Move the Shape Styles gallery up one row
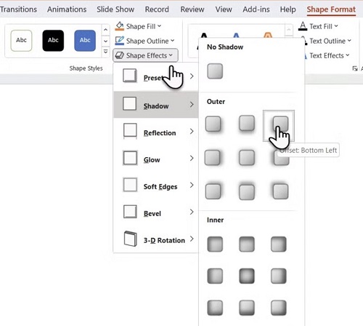363x326 pixels. tap(106, 30)
